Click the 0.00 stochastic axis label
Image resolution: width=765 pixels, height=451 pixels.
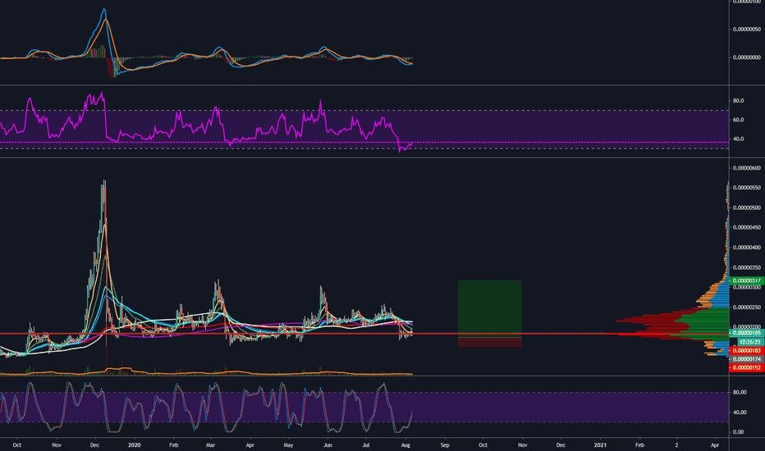(738, 432)
